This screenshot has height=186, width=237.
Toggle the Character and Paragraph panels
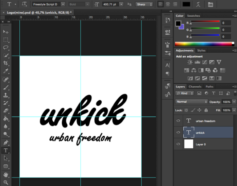pyautogui.click(x=210, y=4)
